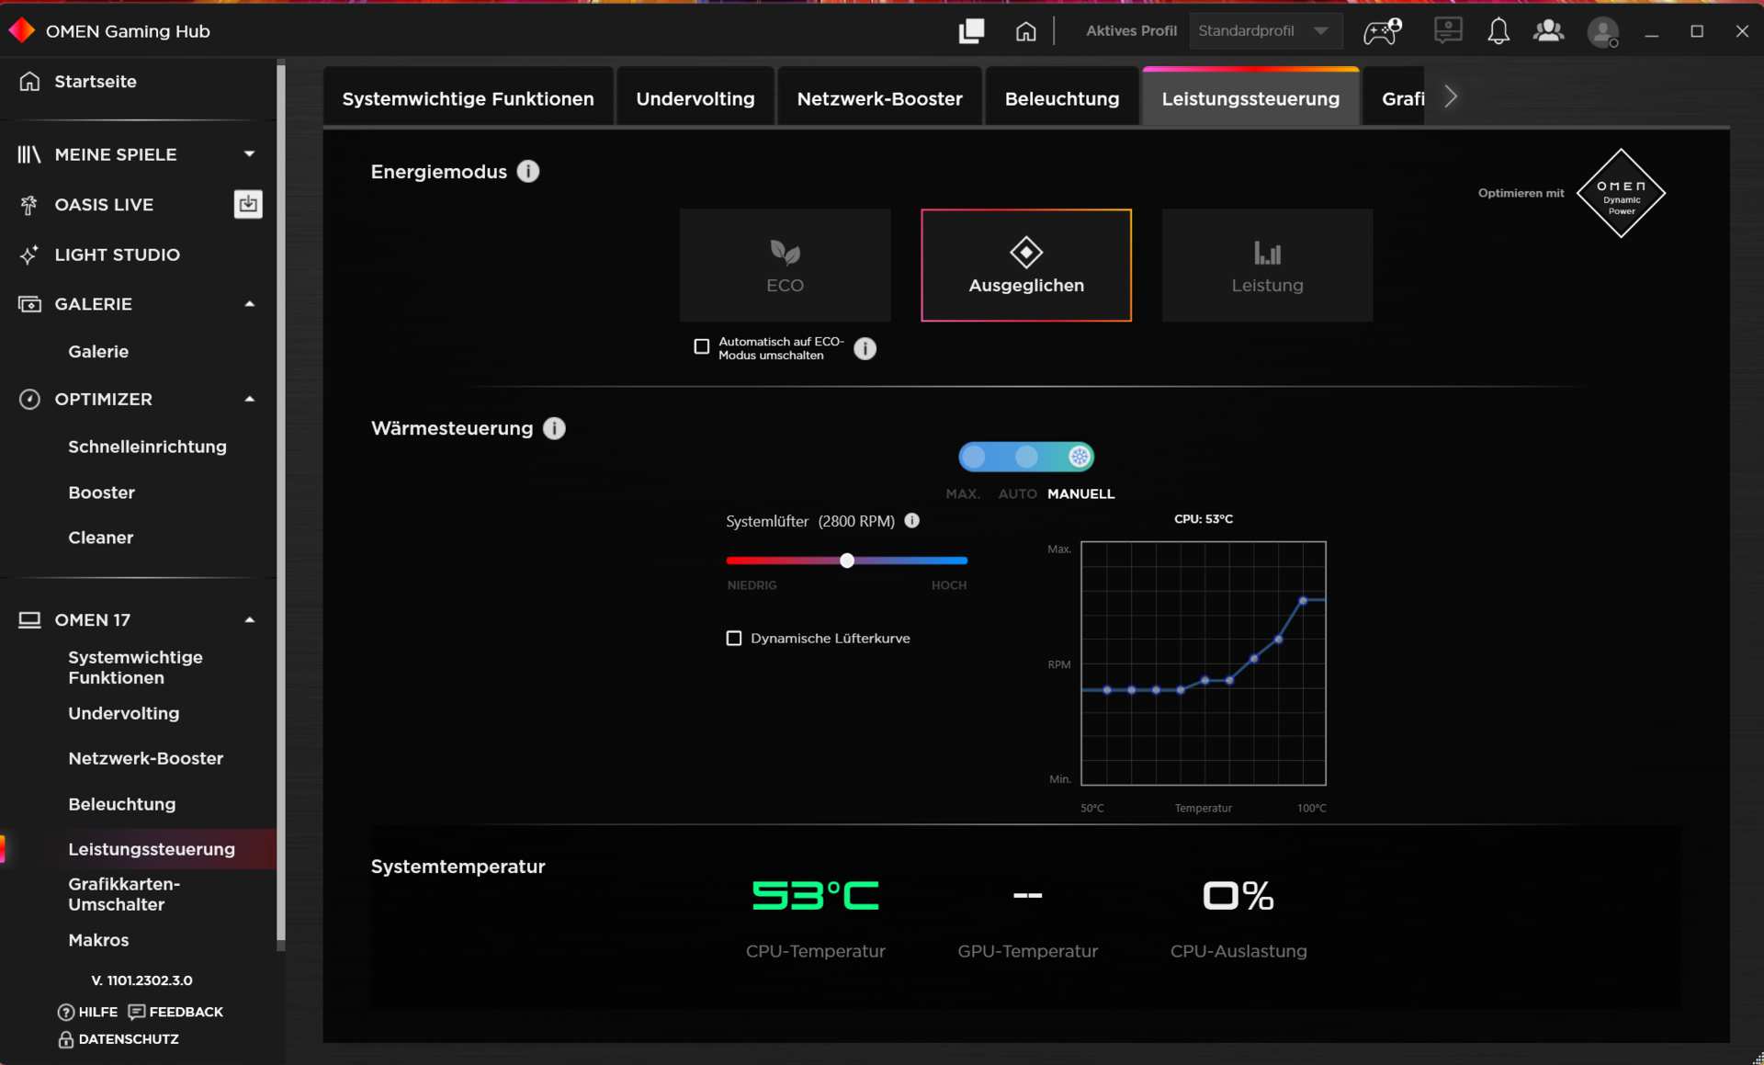
Task: Open the Netzwerk-Booster tab
Action: point(879,98)
